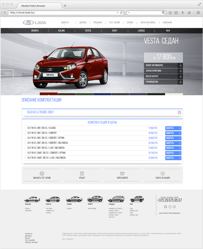203x249 pixels.
Task: Expand the Comfort / Multimedia row chevron
Action: [25, 143]
